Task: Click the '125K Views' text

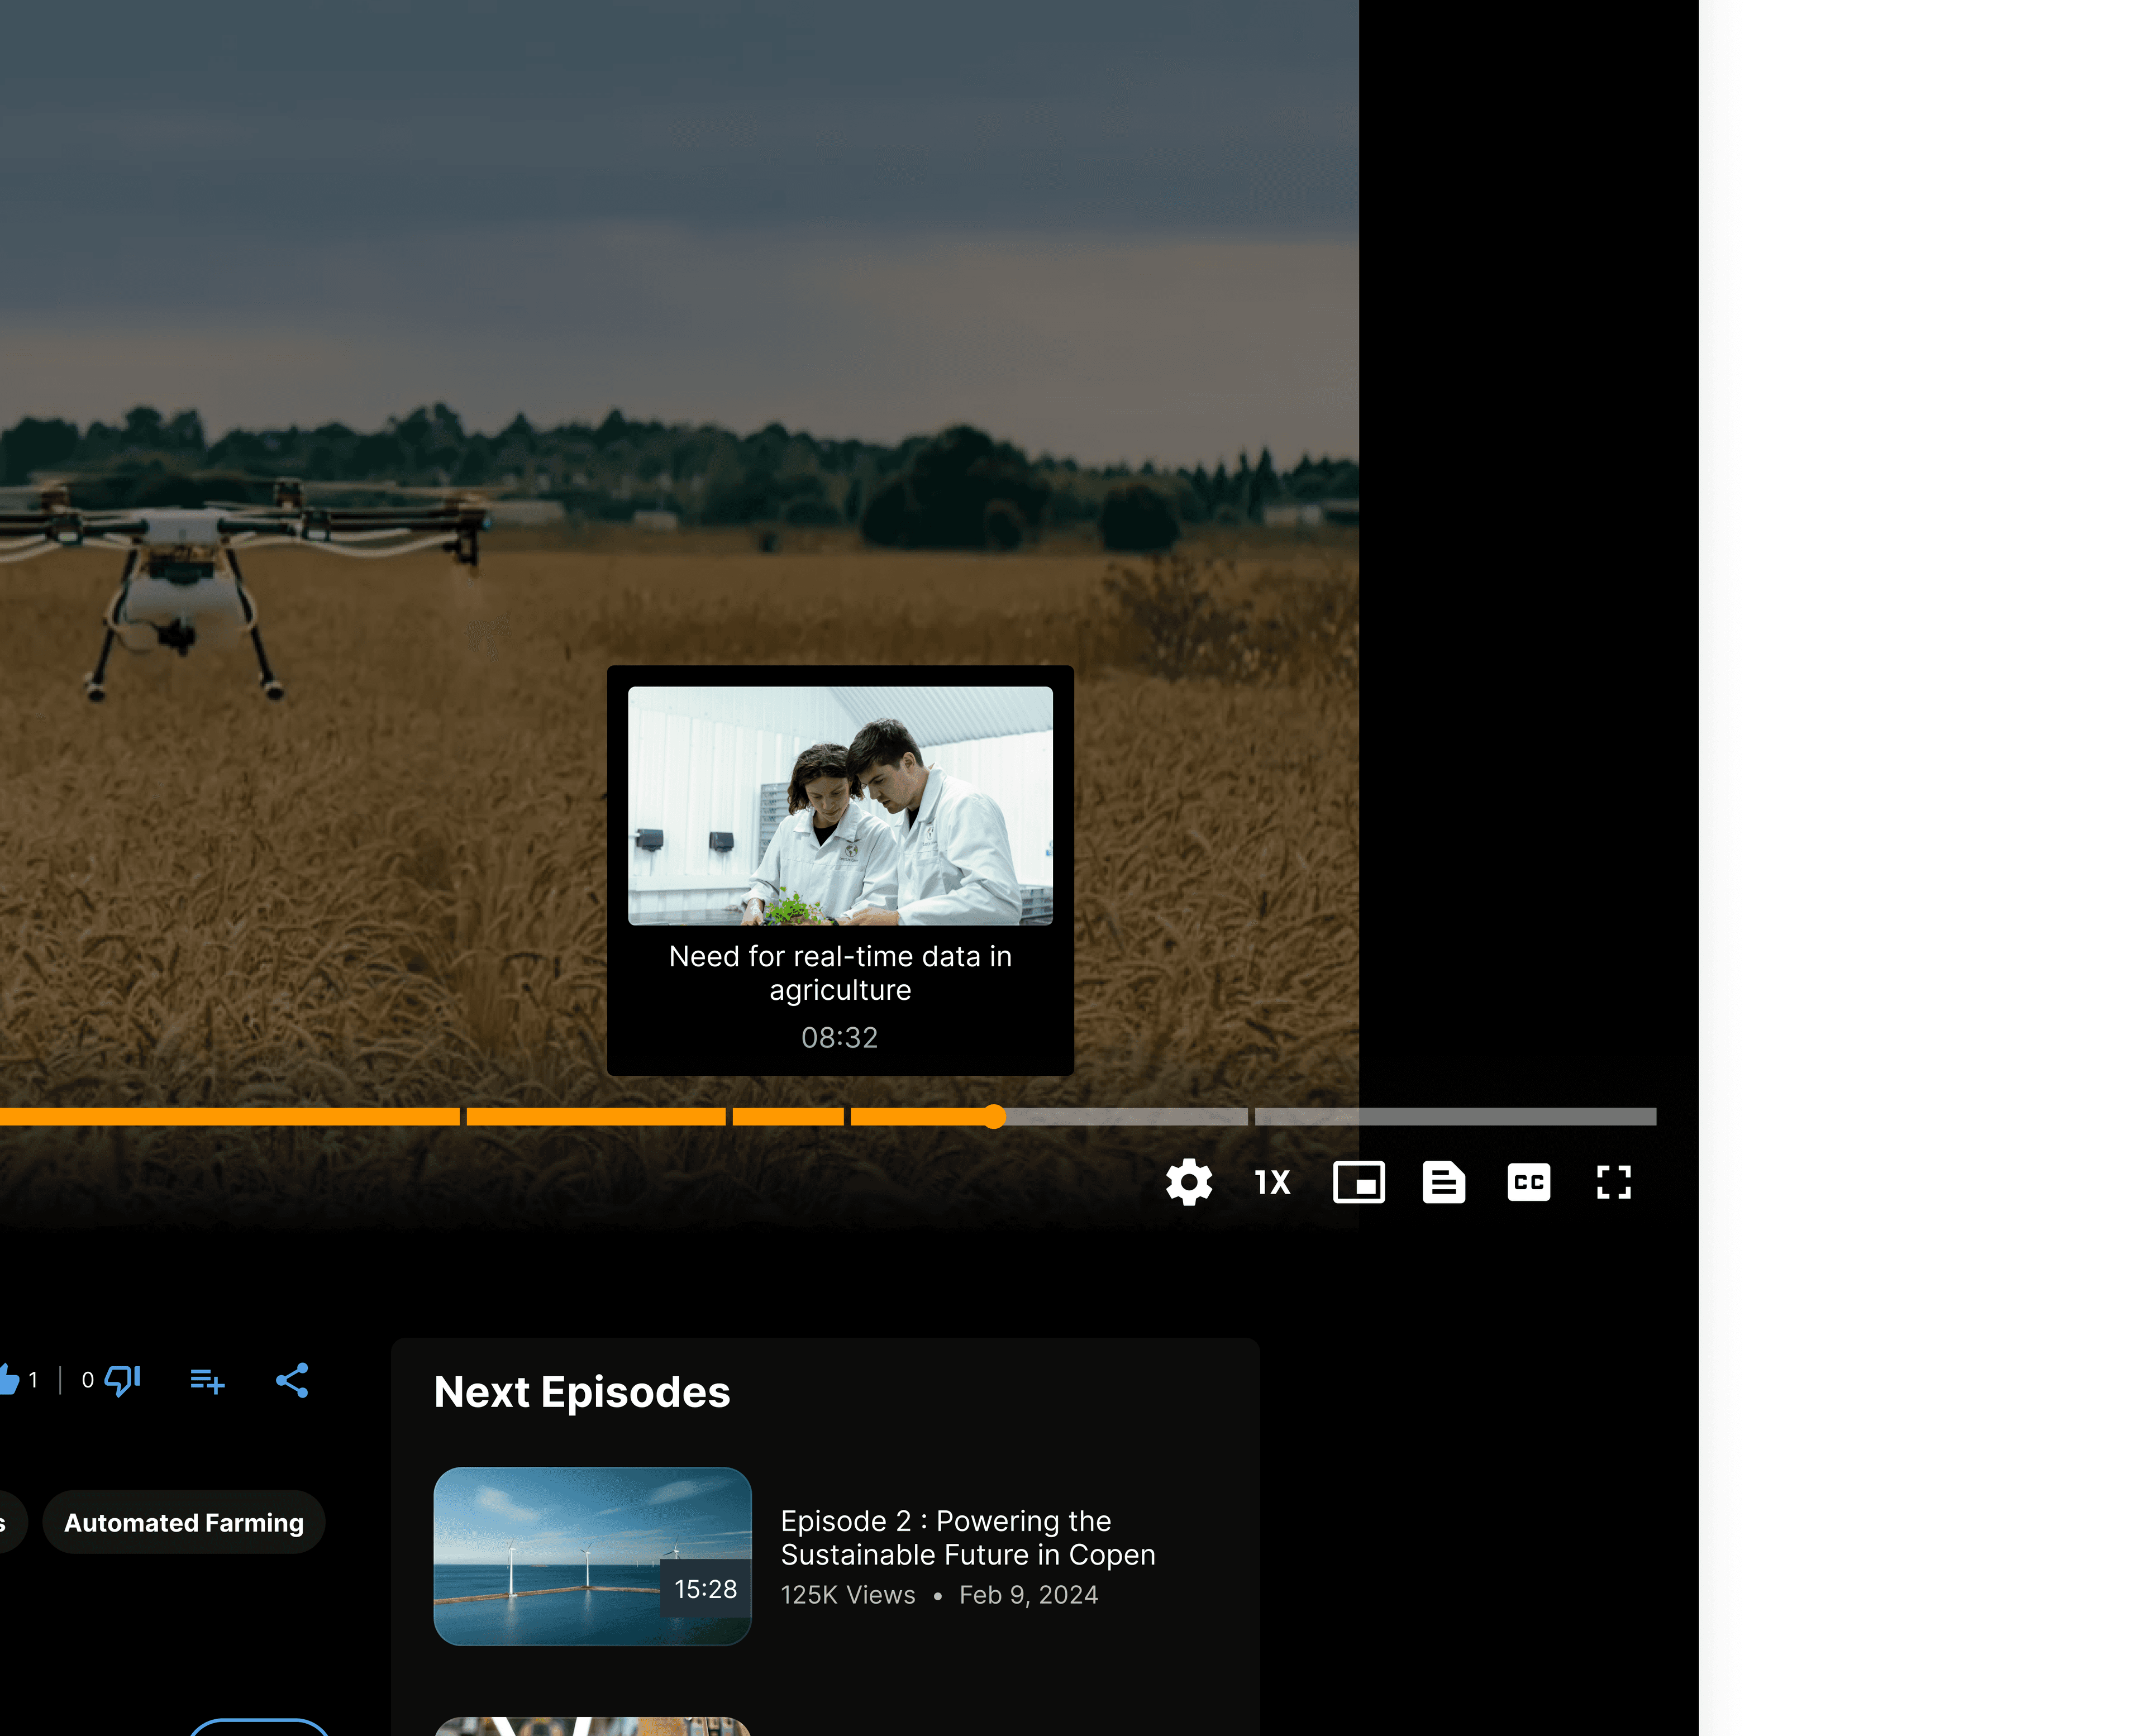Action: (x=848, y=1595)
